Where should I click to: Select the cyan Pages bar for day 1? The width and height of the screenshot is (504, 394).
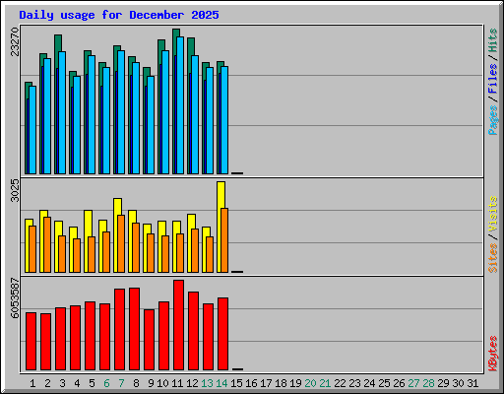coord(32,130)
